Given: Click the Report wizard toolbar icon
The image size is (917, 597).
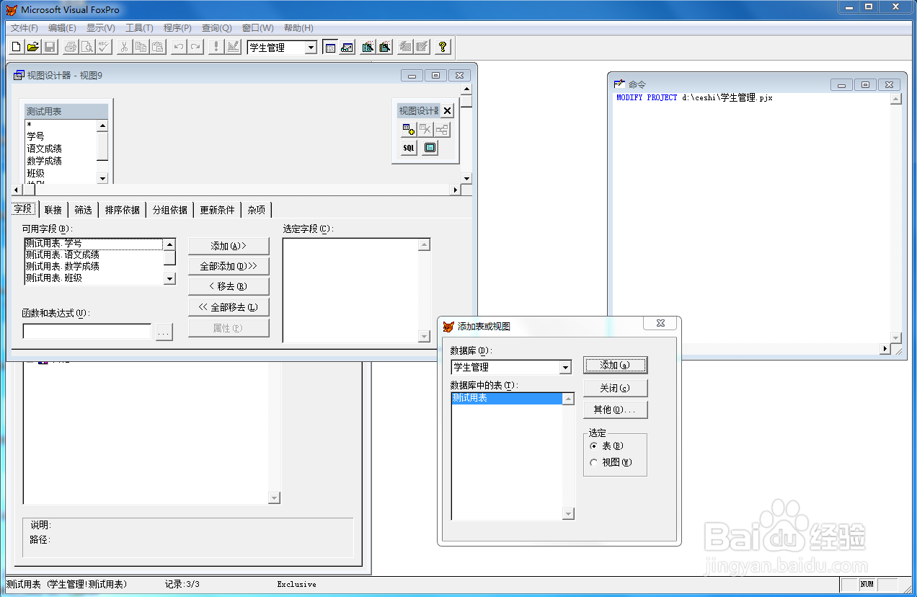Looking at the screenshot, I should [384, 47].
